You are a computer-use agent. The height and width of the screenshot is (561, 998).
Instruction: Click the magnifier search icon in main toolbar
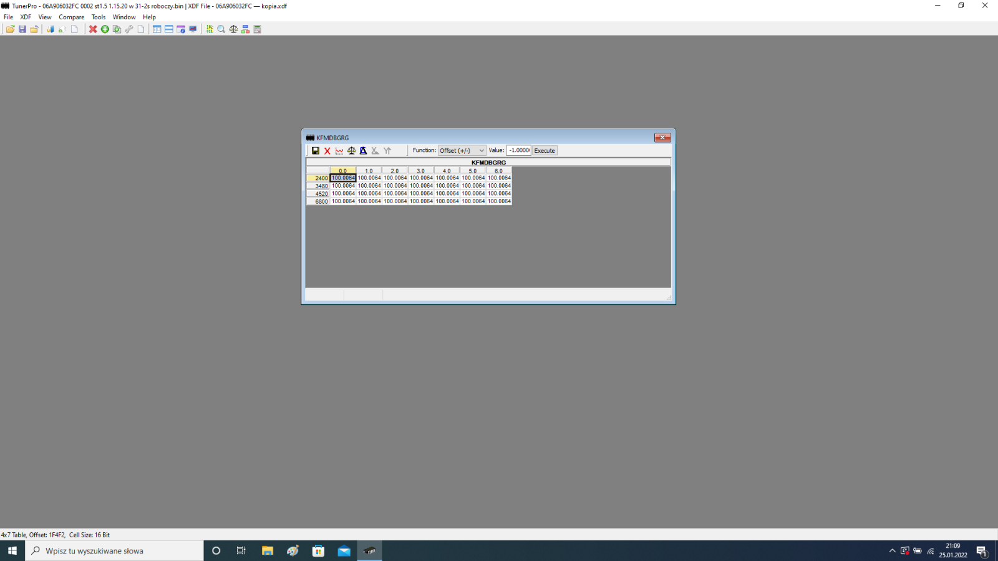[x=221, y=29]
